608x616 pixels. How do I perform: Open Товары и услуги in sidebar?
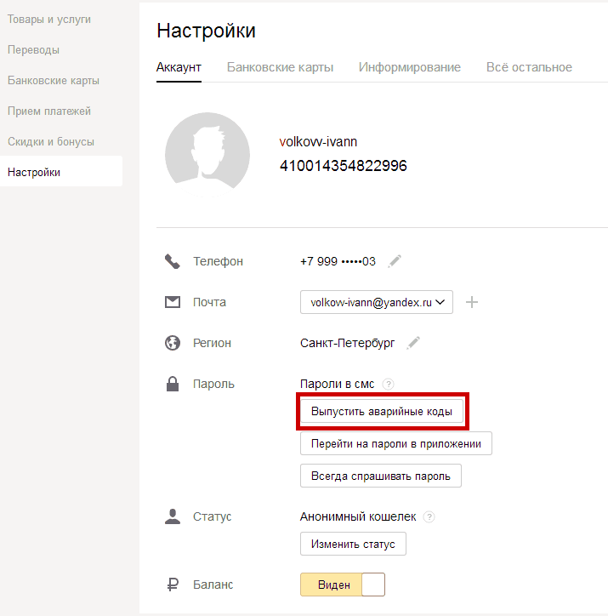[x=49, y=19]
